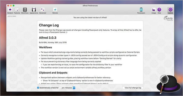Image resolution: width=183 pixels, height=96 pixels.
Task: Select the Update toolbar icon
Action: click(x=170, y=11)
